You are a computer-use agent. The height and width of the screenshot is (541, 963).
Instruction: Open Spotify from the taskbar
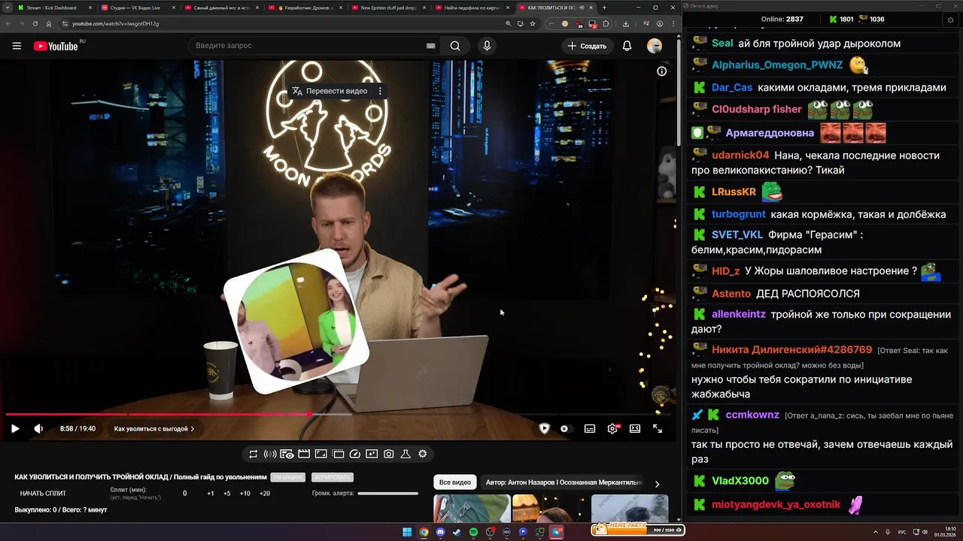click(473, 532)
